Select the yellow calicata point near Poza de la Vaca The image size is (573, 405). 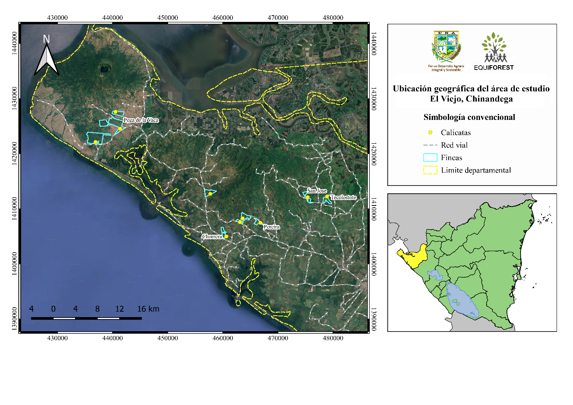point(120,128)
